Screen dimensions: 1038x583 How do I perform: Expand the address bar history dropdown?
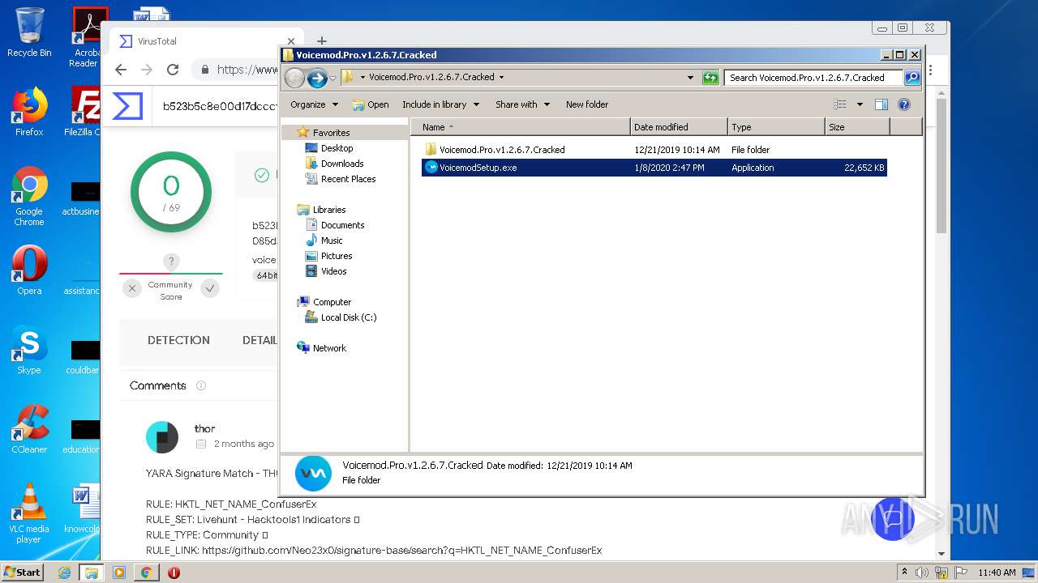690,78
